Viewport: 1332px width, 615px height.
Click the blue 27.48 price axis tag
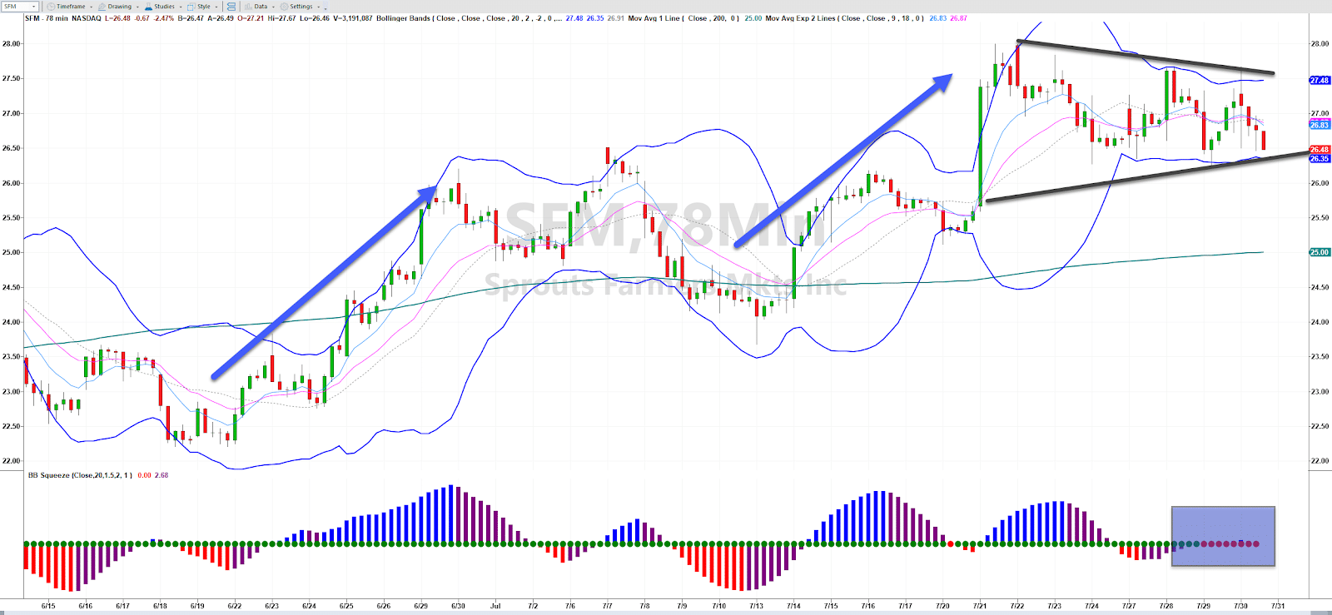coord(1320,81)
